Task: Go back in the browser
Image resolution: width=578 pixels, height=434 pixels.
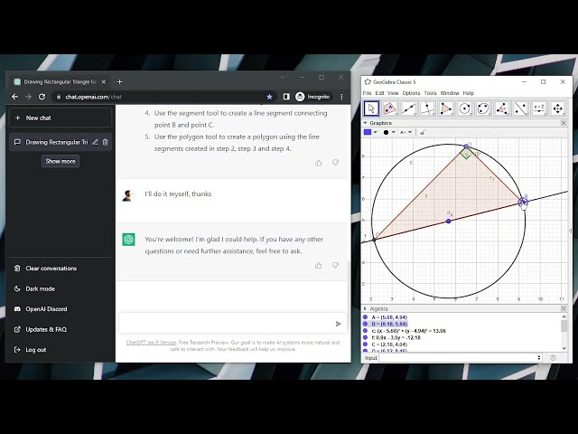Action: pyautogui.click(x=14, y=97)
